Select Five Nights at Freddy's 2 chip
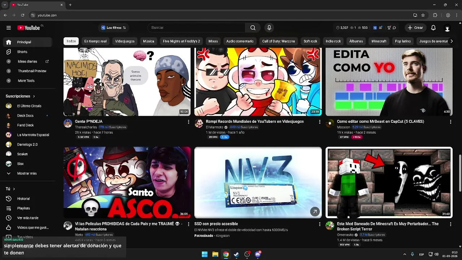Viewport: 462px width, 260px height. 181,41
